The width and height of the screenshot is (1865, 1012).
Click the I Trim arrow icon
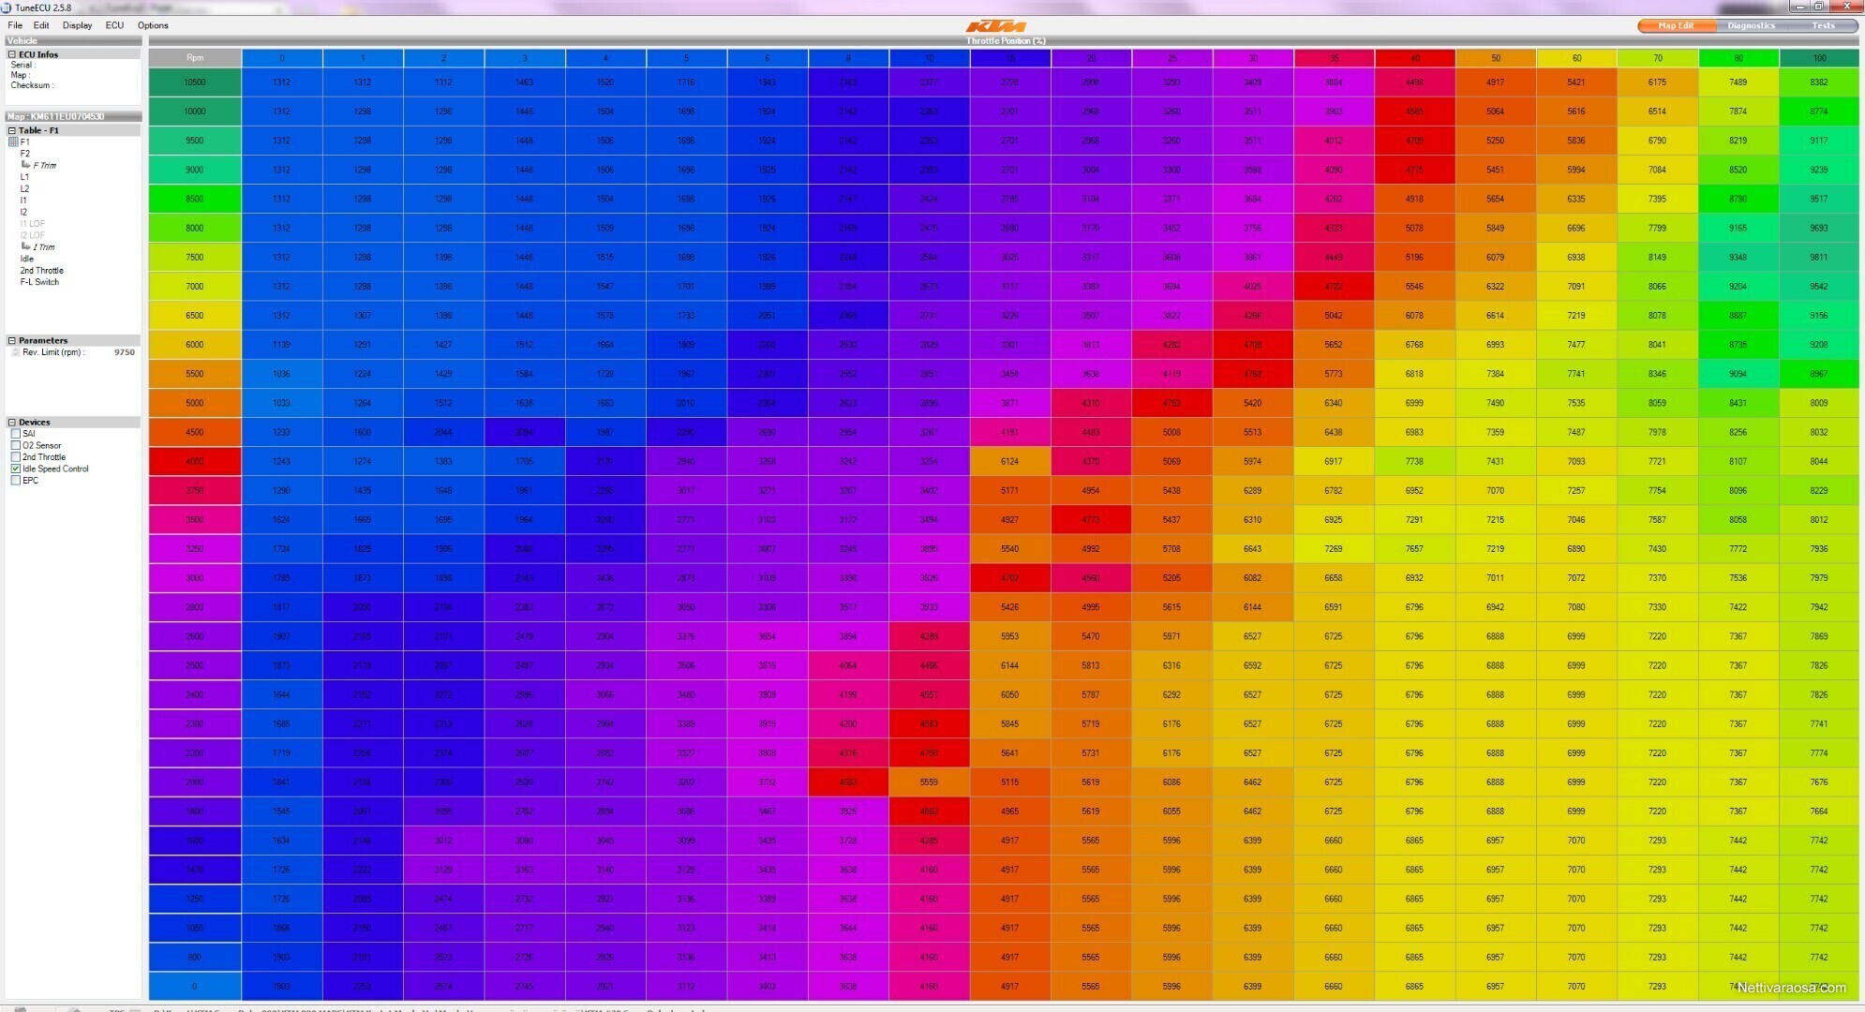tap(26, 246)
